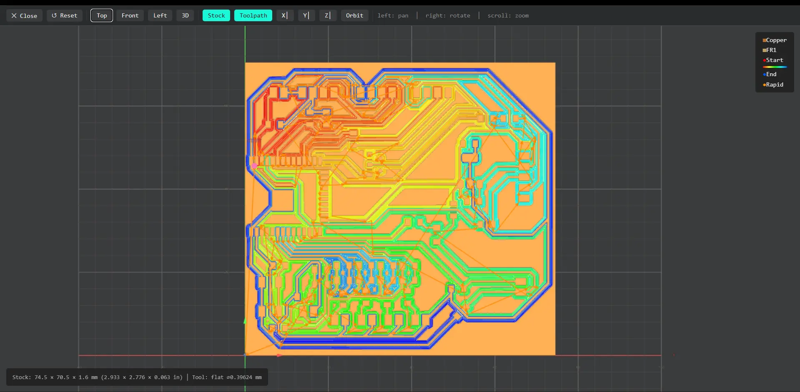
Task: Toggle Toolpath visibility off
Action: (x=253, y=16)
